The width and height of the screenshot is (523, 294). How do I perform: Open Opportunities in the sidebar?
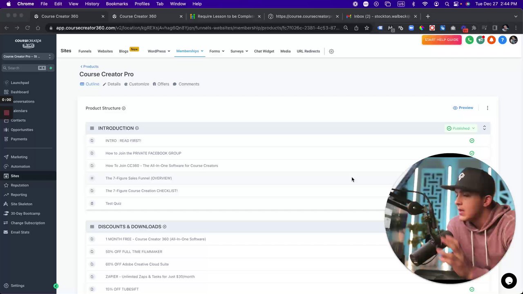22,129
